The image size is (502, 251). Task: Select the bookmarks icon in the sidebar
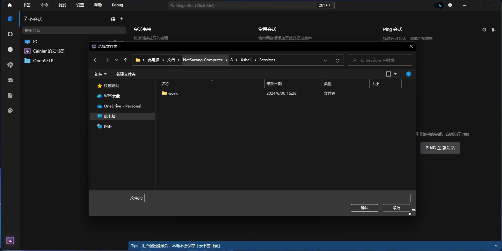coord(10,19)
